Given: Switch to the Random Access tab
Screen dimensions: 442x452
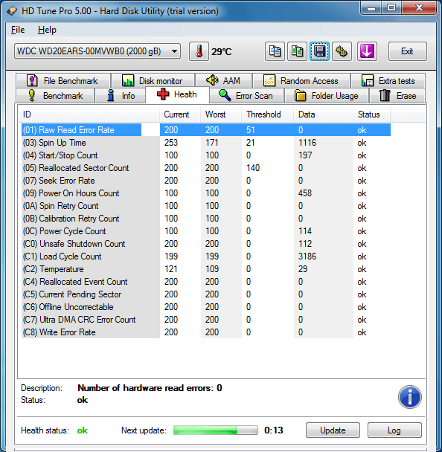Looking at the screenshot, I should coord(301,80).
